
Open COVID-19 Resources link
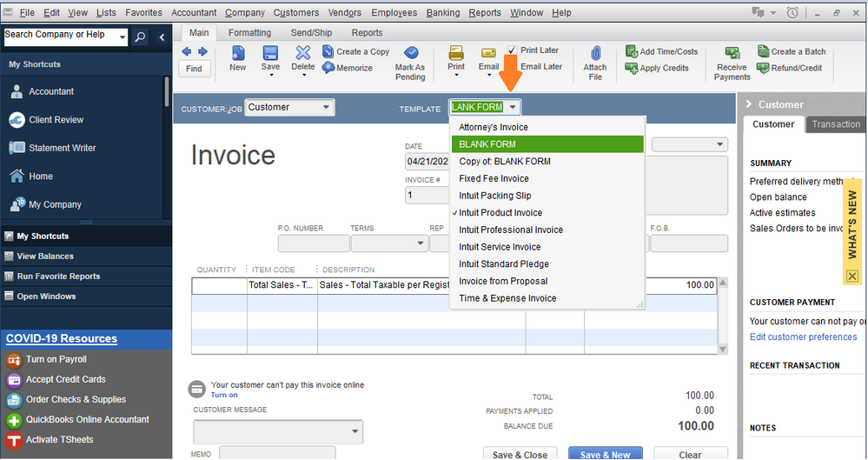[62, 338]
